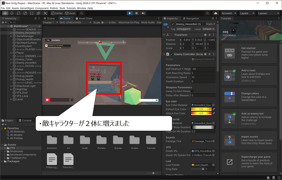Open the Tag Untagged dropdown
Screen dimensions: 282x180
click(183, 29)
